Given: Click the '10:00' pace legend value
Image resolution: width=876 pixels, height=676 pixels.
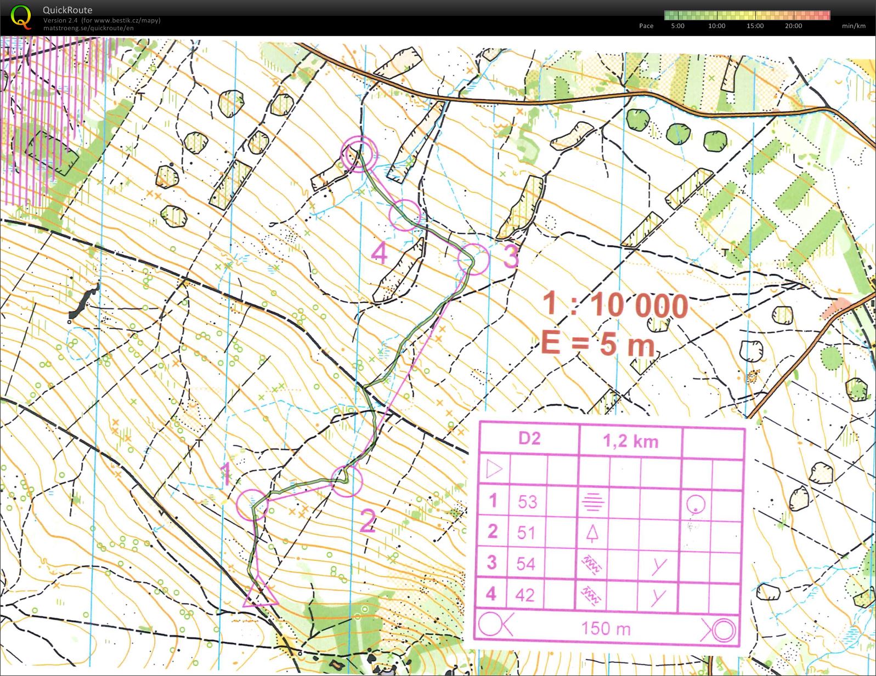Looking at the screenshot, I should tap(716, 26).
